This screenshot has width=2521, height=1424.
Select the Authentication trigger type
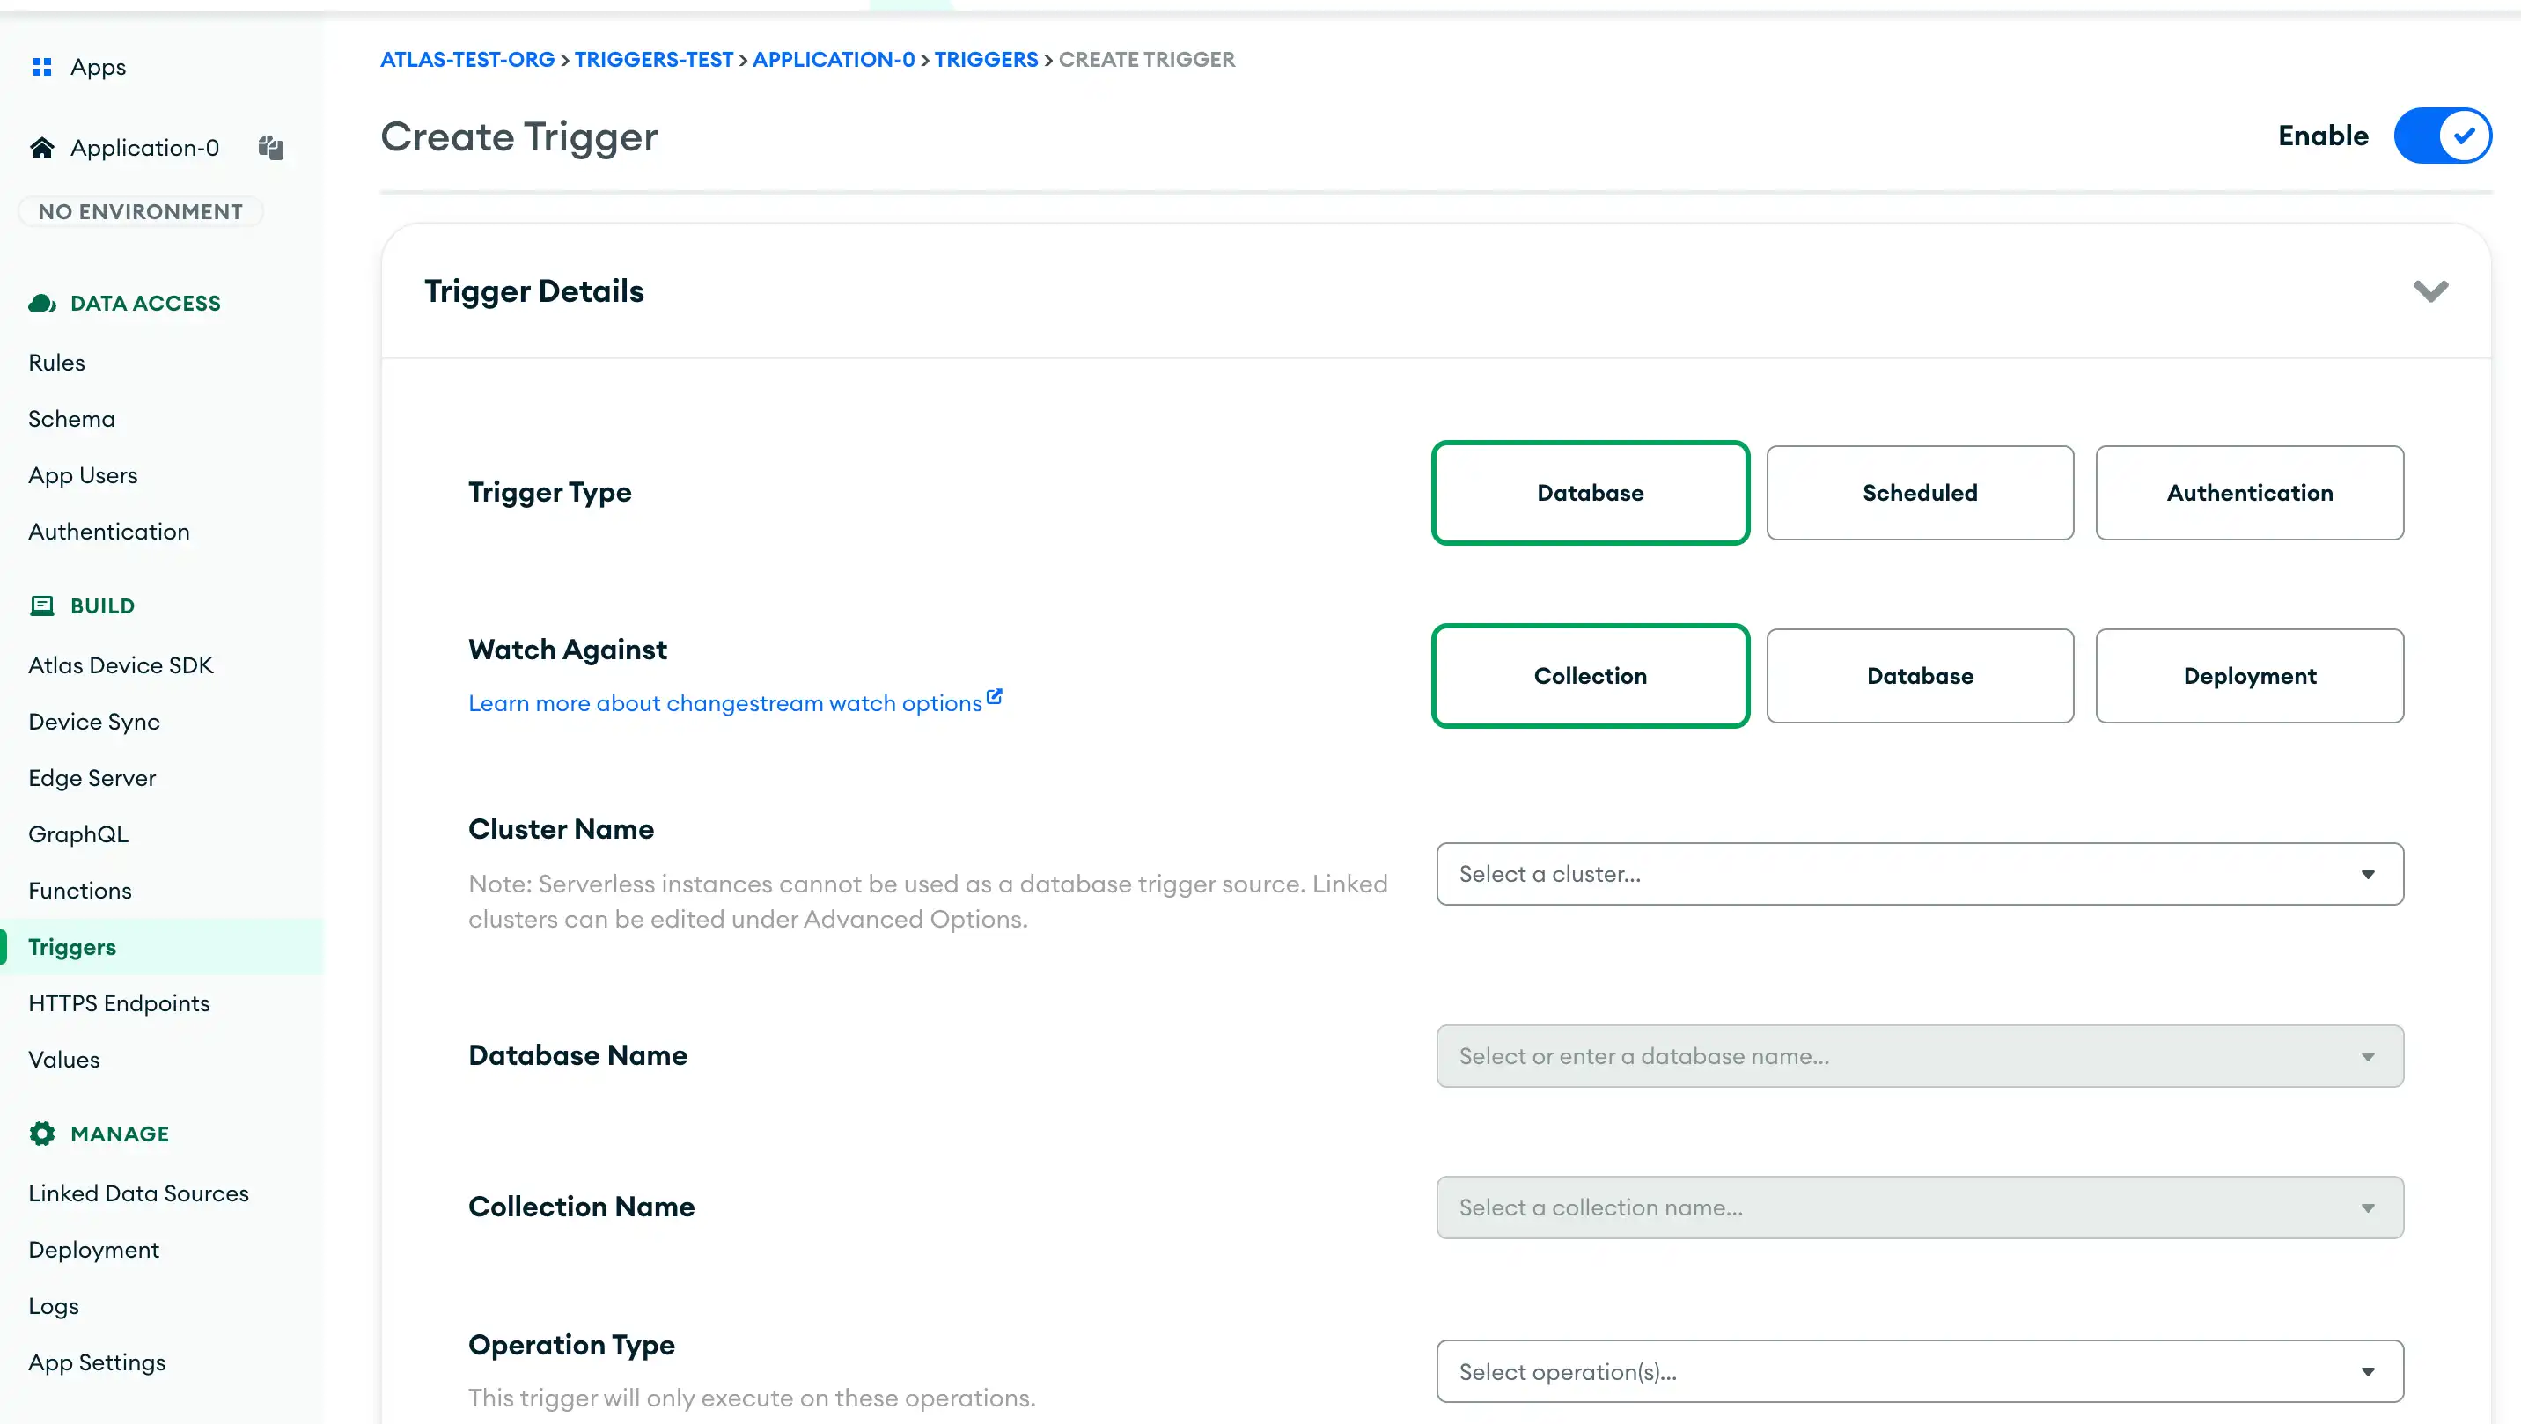pyautogui.click(x=2249, y=491)
